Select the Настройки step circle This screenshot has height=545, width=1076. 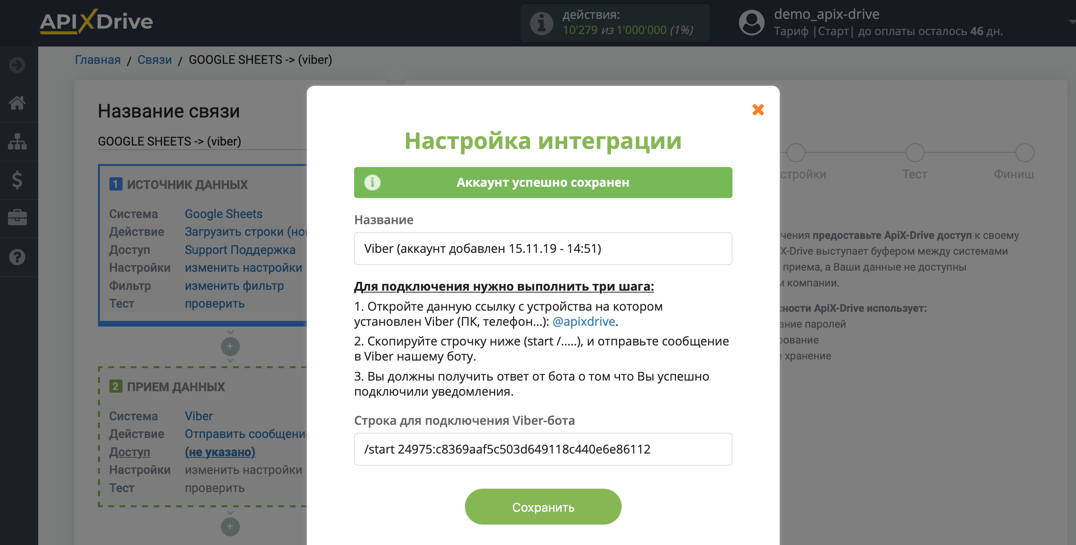pyautogui.click(x=796, y=153)
